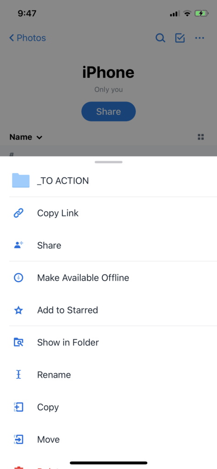This screenshot has width=217, height=469.
Task: Go back to Photos
Action: click(28, 38)
